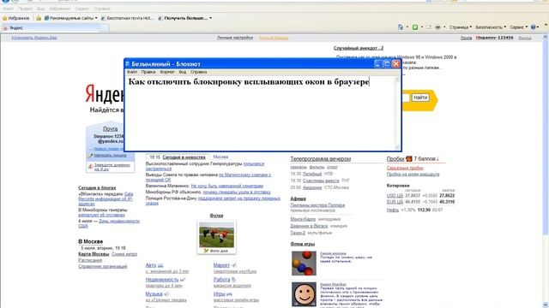
Task: Open Вид menu in Блокнот
Action: 183,72
